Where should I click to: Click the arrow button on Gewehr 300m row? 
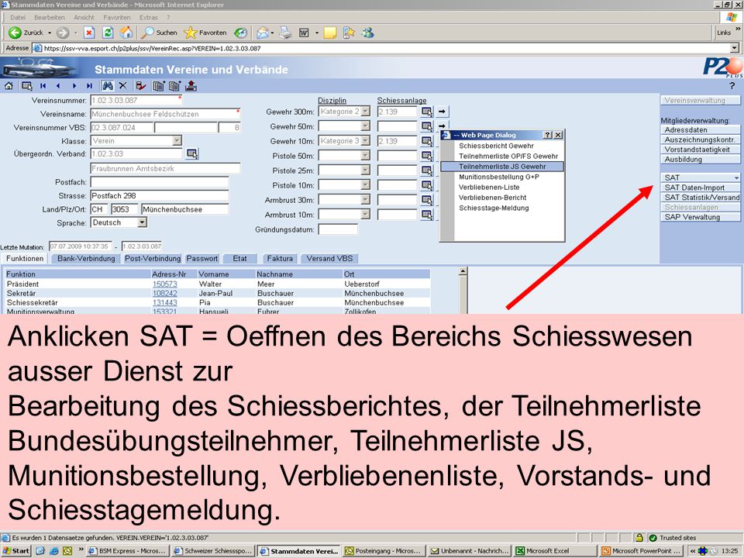442,112
